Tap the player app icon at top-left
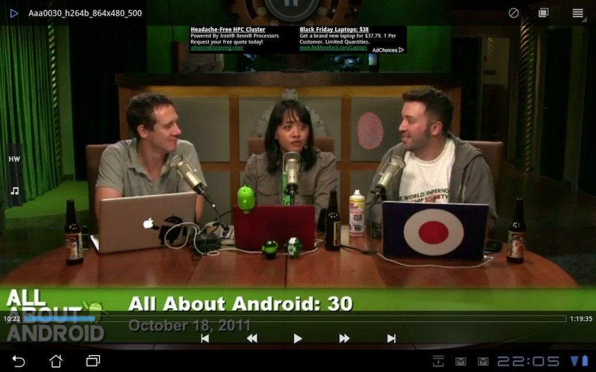The height and width of the screenshot is (372, 596). click(14, 13)
